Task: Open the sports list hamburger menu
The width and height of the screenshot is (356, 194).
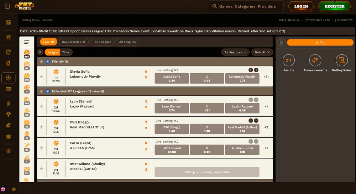Action: coord(27,42)
